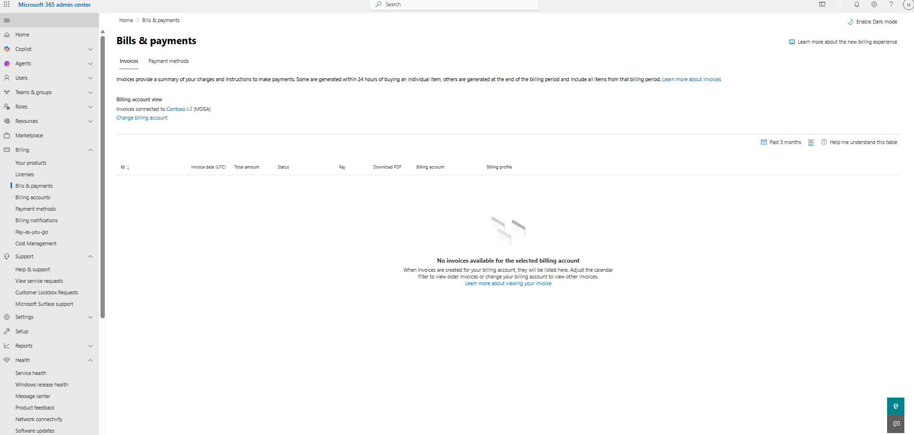Enable Dark mode
This screenshot has width=914, height=435.
point(872,22)
